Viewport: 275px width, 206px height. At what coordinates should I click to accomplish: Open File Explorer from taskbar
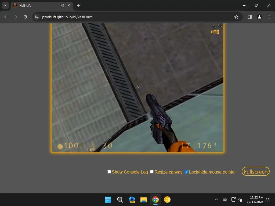[144, 200]
